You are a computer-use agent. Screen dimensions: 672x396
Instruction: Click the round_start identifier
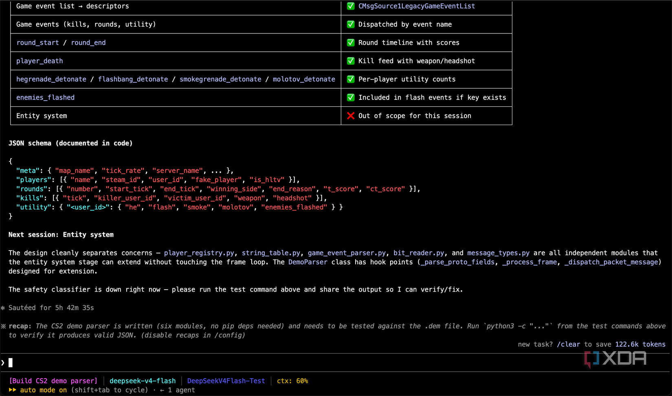pos(37,43)
